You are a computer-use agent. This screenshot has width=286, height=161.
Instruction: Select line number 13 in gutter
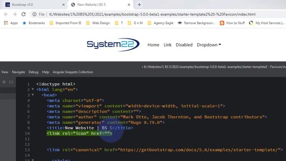27,150
